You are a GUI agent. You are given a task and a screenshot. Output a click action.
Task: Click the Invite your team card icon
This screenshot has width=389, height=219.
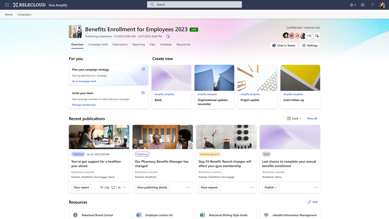pyautogui.click(x=143, y=93)
